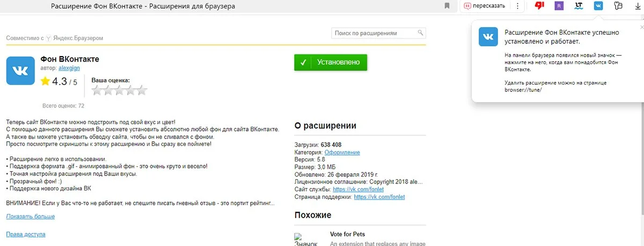
Task: Click the downloads count '638 408'
Action: [331, 145]
